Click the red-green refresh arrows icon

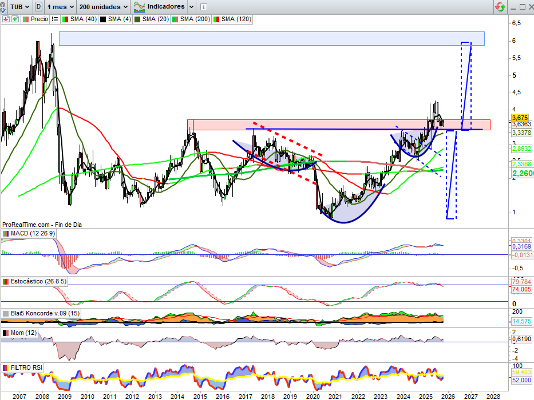500,7
